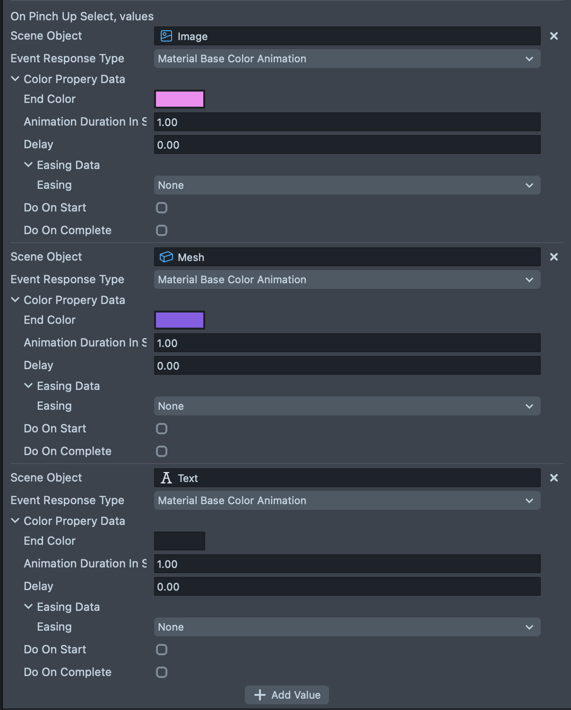Open the pink End Color swatch

tap(180, 99)
